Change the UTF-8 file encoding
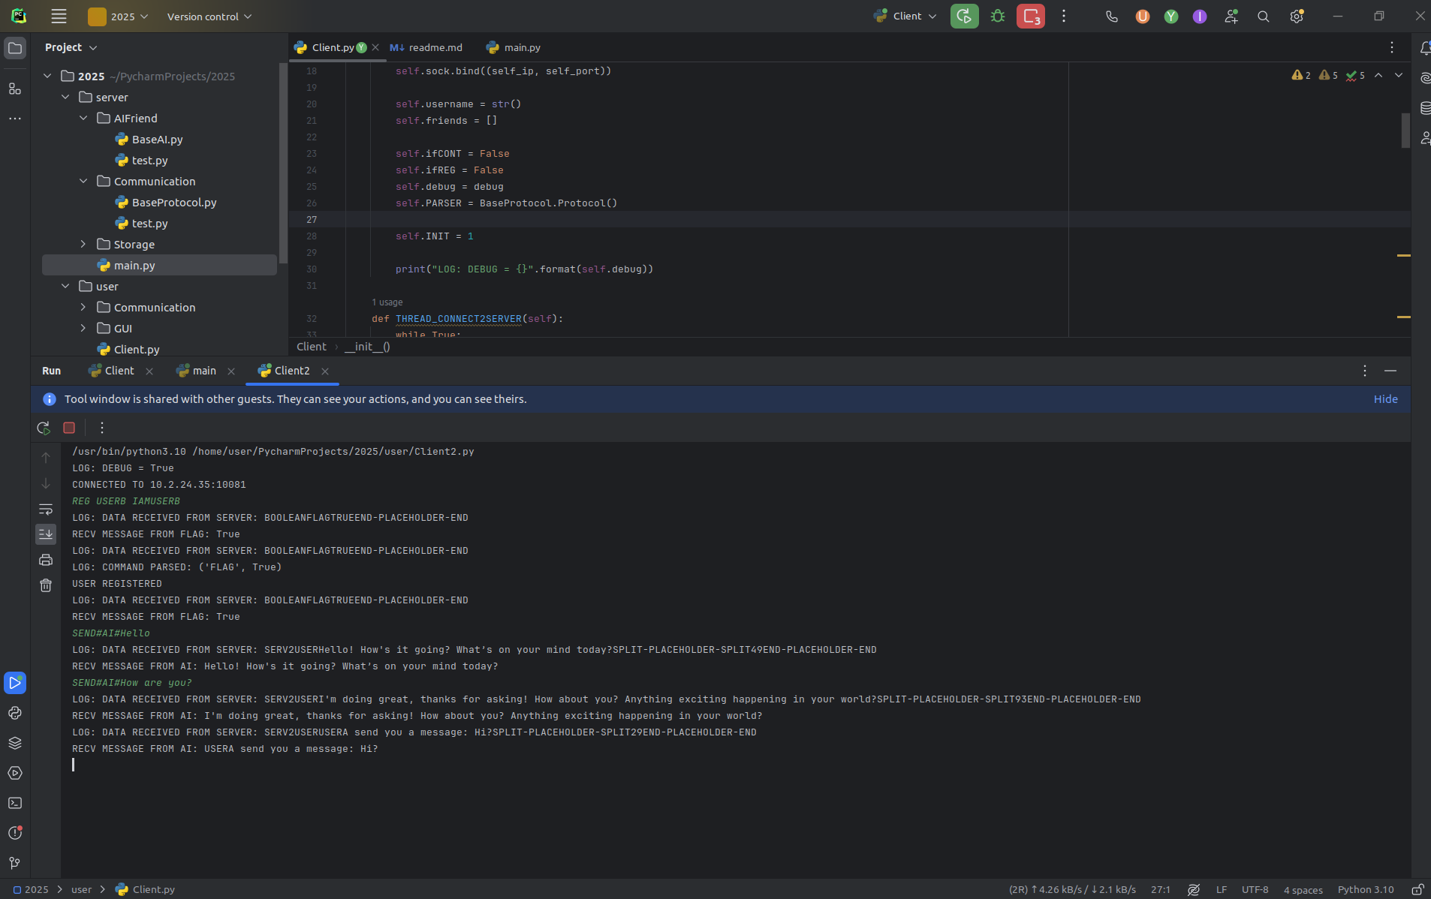This screenshot has height=899, width=1431. pyautogui.click(x=1255, y=889)
